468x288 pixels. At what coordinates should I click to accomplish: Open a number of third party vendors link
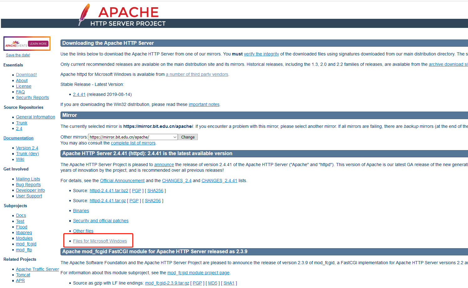[x=197, y=74]
